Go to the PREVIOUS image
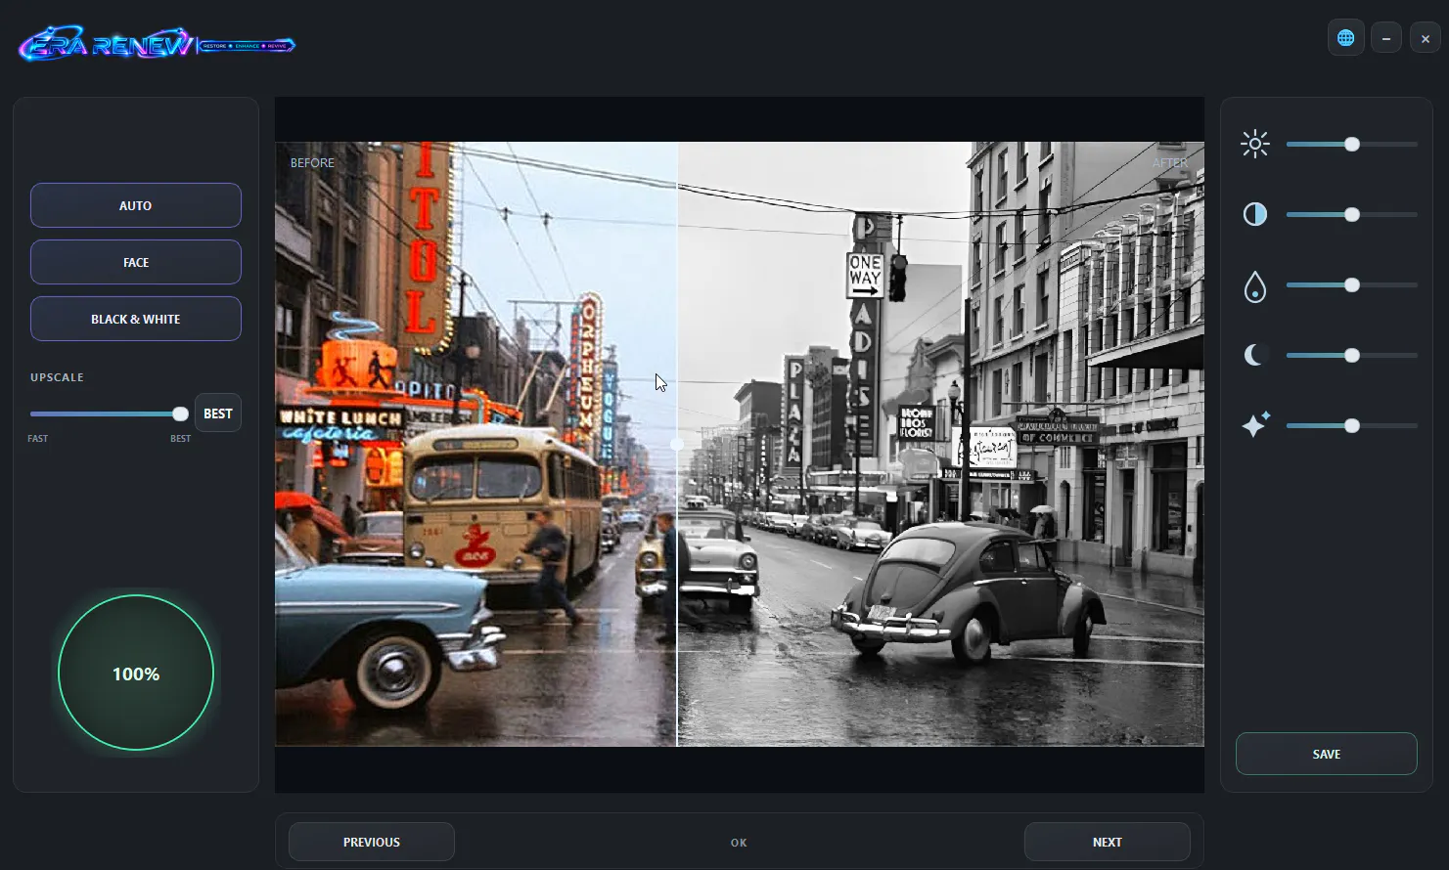 [372, 842]
